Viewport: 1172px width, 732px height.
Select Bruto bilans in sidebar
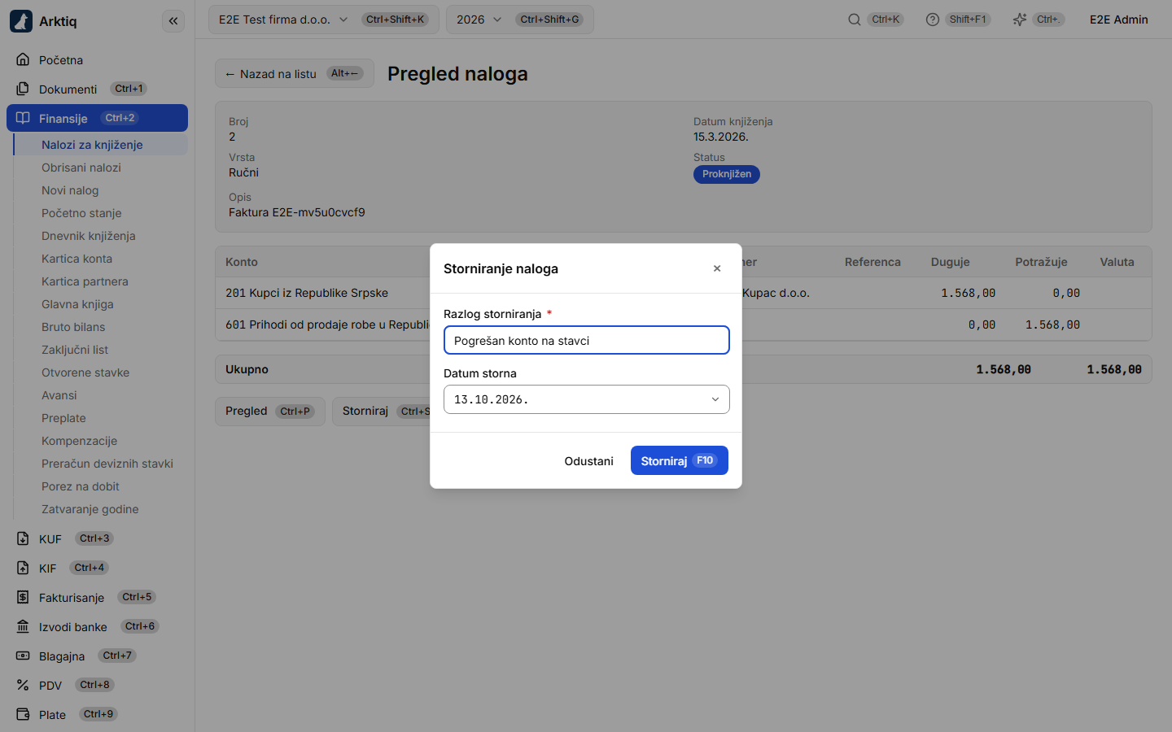pyautogui.click(x=101, y=327)
